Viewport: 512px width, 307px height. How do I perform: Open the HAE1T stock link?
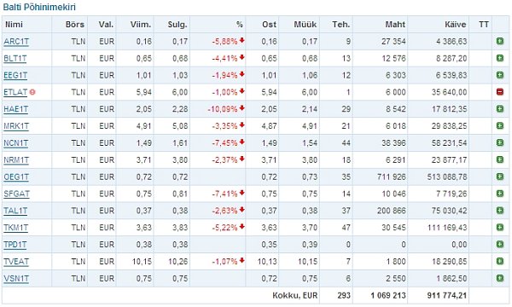coord(15,110)
